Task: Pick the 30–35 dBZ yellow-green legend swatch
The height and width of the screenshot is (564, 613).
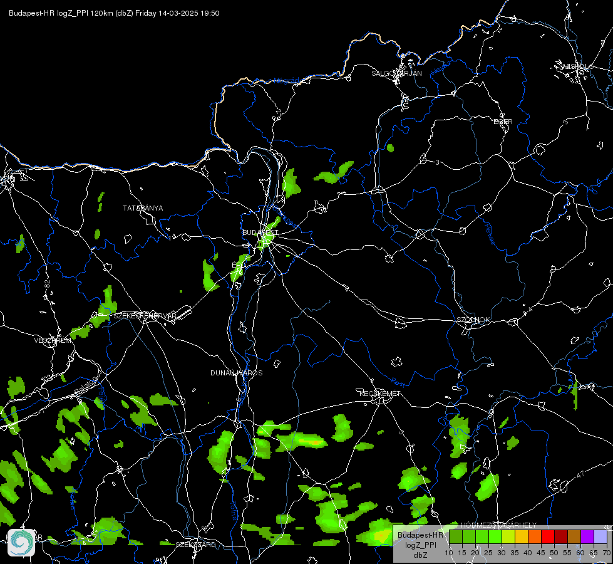Action: pos(508,536)
